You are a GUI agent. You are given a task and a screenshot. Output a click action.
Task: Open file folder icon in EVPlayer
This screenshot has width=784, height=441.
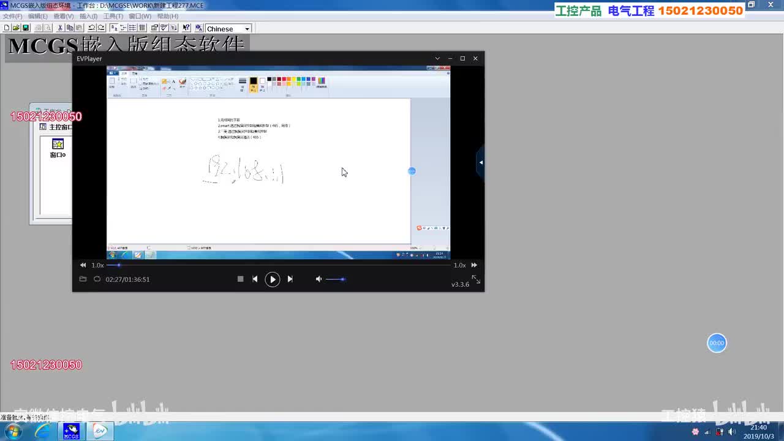(x=83, y=279)
